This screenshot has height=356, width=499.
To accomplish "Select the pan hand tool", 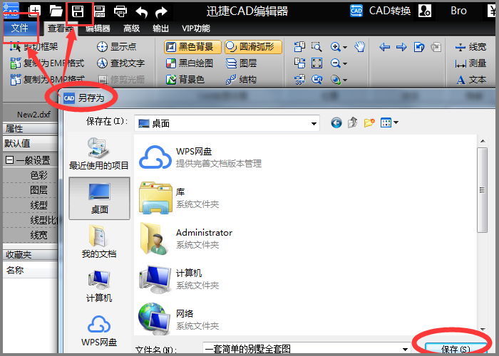I will (360, 47).
